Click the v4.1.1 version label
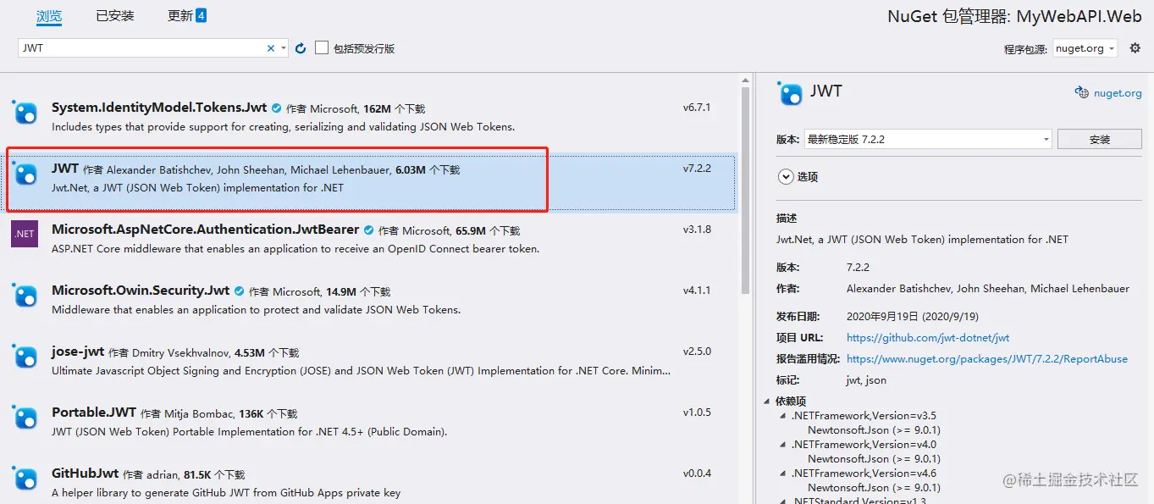The width and height of the screenshot is (1154, 504). pyautogui.click(x=697, y=291)
